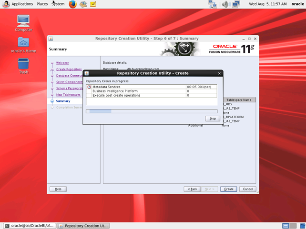Click the oracle user menu in top panel
This screenshot has width=306, height=229.
coord(297,4)
